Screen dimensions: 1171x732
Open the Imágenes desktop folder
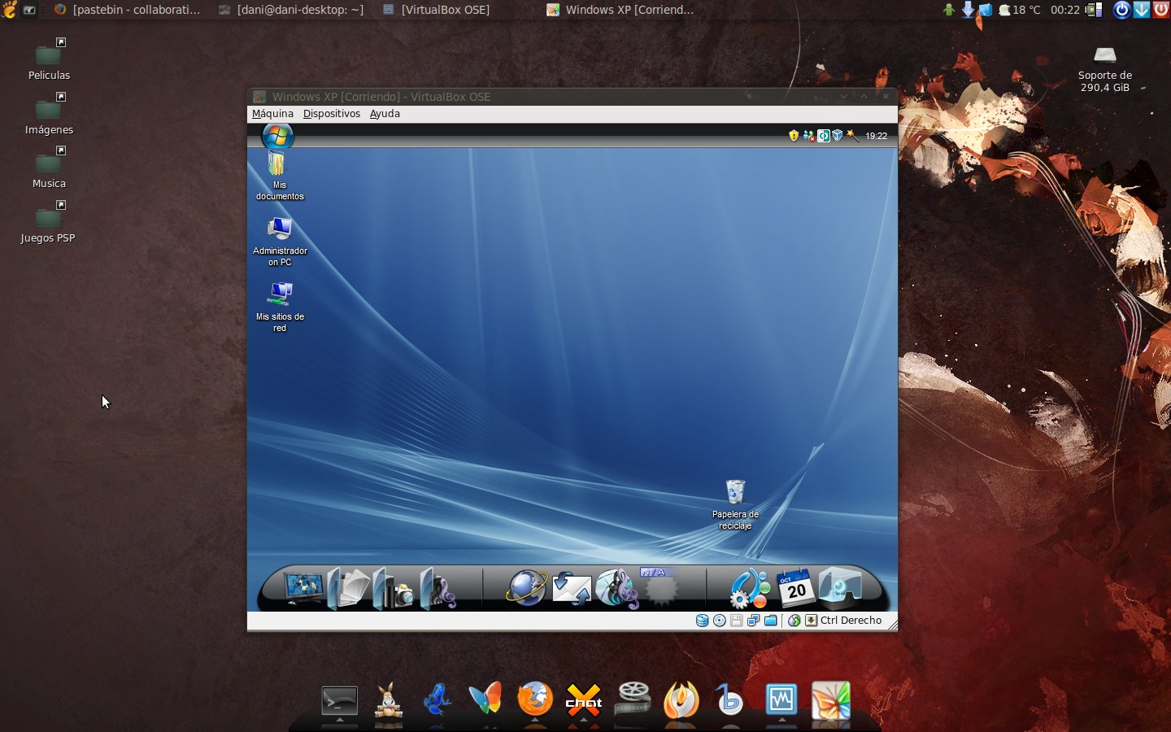49,115
